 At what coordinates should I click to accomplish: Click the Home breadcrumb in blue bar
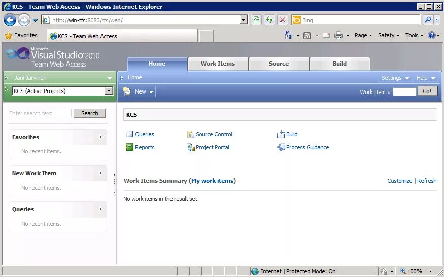point(135,77)
